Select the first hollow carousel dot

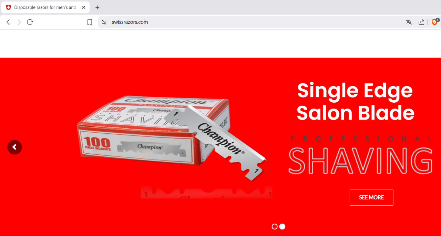[x=275, y=226]
